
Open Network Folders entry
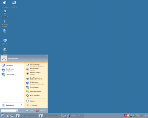point(36,73)
